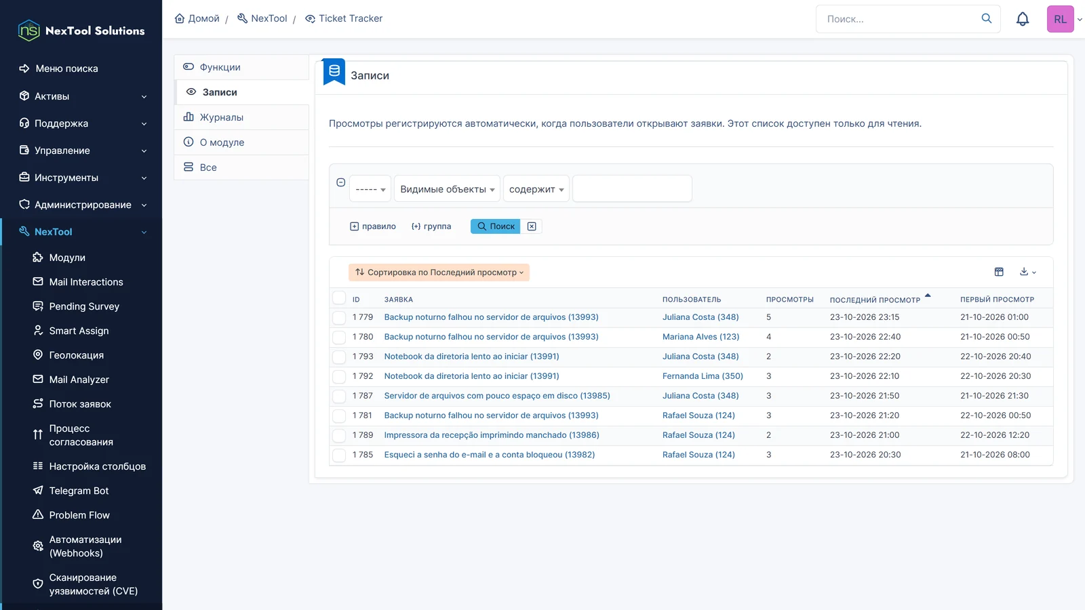Open Автоматизации (Webhooks) sidebar item
1085x610 pixels.
(x=85, y=546)
